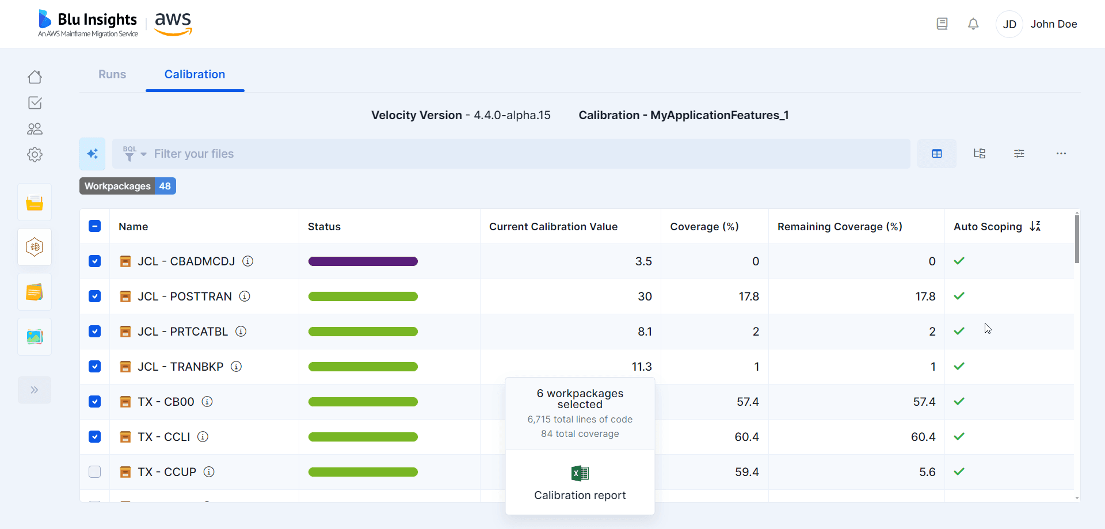Click calibration value 8.1
Screen dimensions: 1105x529
645,332
